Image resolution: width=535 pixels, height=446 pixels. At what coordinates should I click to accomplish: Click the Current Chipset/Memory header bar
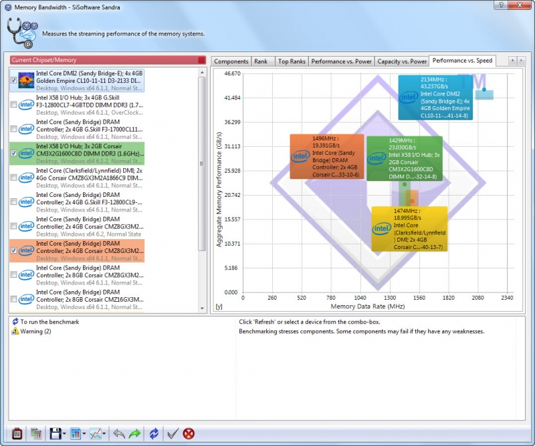click(108, 60)
